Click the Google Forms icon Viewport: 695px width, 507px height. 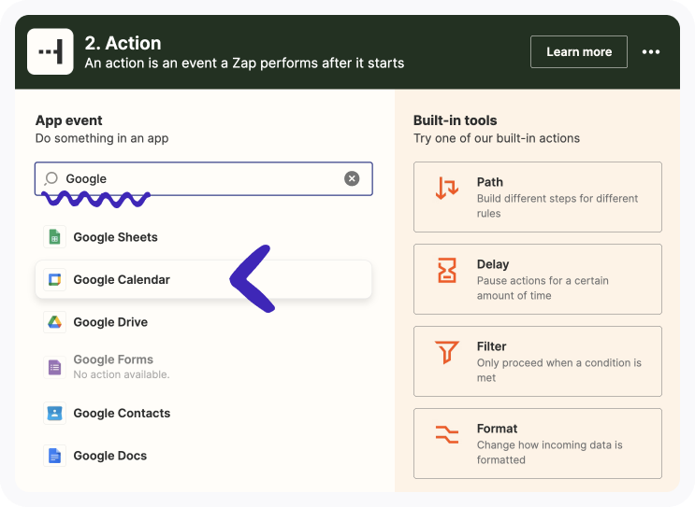(54, 367)
